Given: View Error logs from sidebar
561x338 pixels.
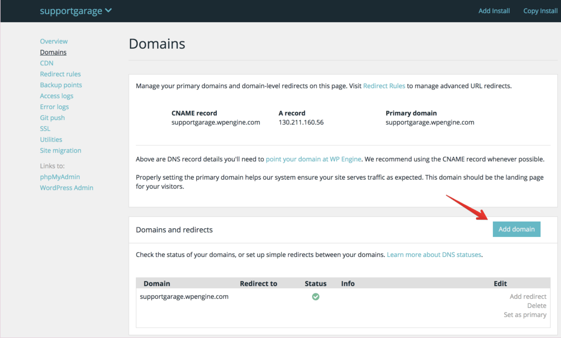Looking at the screenshot, I should tap(54, 107).
